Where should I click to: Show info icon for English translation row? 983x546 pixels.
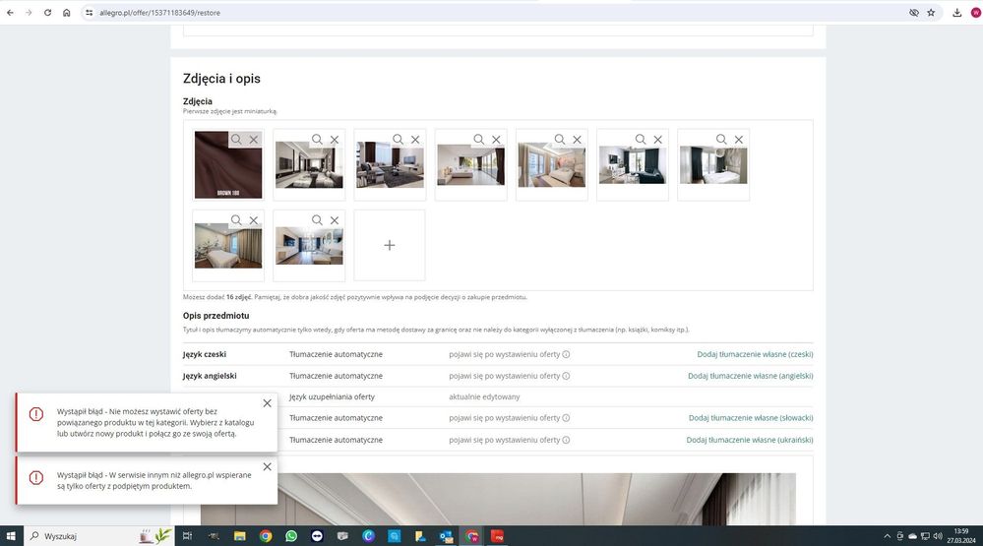coord(566,376)
